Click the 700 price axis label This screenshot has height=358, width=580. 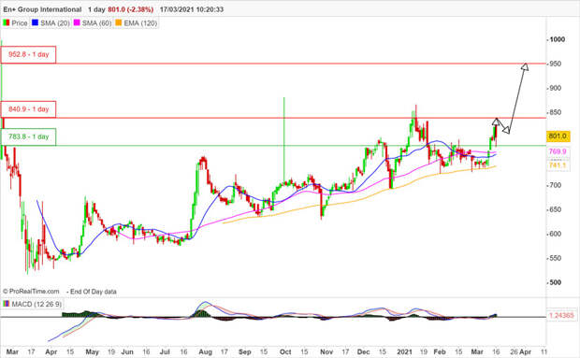pyautogui.click(x=556, y=185)
